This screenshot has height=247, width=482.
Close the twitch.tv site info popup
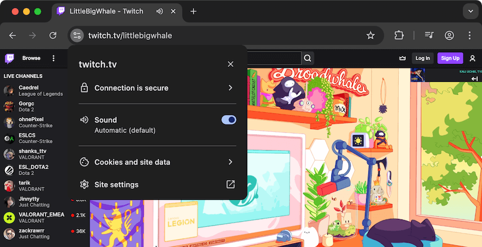pyautogui.click(x=231, y=64)
